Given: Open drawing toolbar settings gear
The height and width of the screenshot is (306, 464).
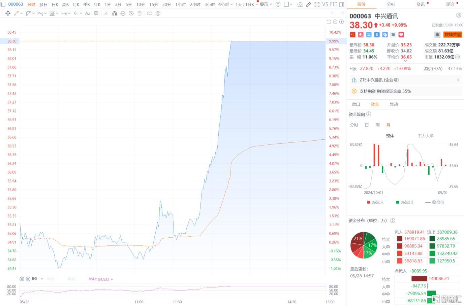Looking at the screenshot, I should pos(158,13).
